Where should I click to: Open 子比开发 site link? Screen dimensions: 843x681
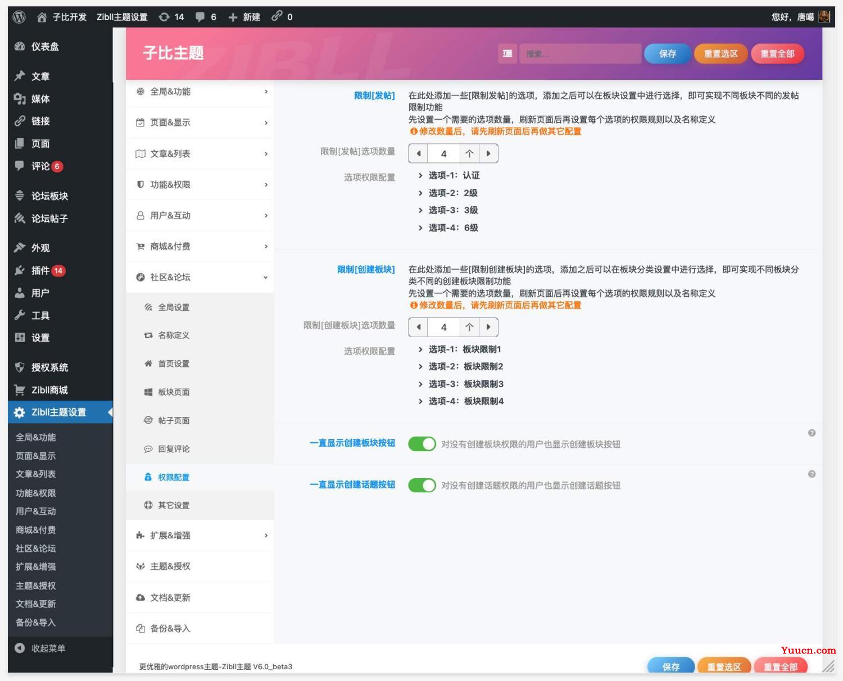coord(62,17)
